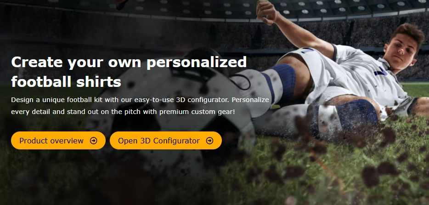Click the description line starting with "Design a unique"
The image size is (429, 205).
click(x=140, y=100)
